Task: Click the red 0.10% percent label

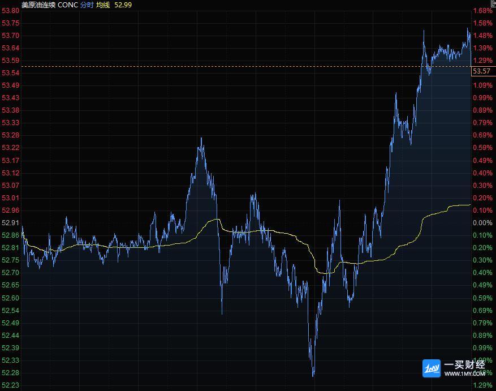Action: pos(483,210)
